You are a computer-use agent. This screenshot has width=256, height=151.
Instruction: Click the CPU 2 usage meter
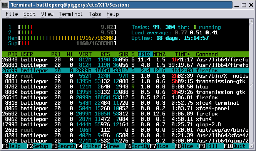(62, 32)
